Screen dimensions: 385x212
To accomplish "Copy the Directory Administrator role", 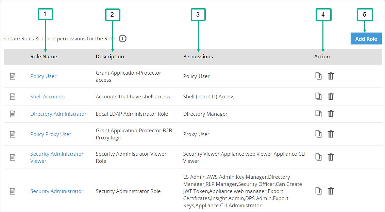I will (318, 114).
